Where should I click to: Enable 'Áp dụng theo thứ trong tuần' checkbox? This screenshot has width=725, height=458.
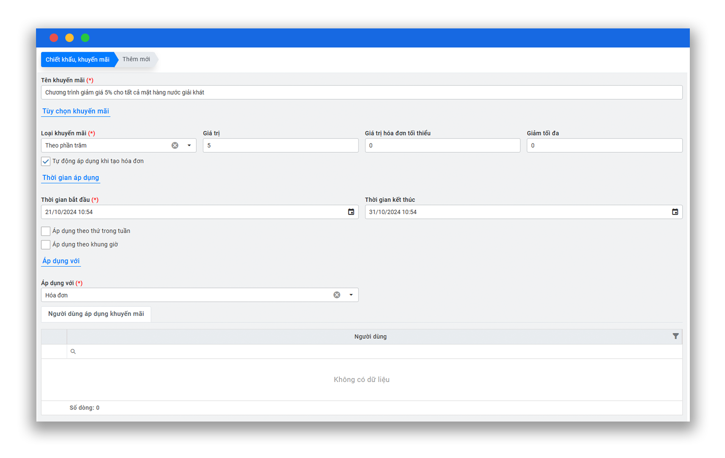46,231
